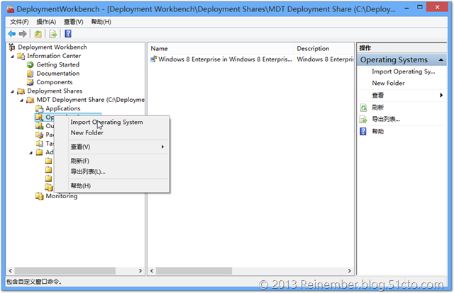This screenshot has width=454, height=293.
Task: Click the Up one level toolbar icon
Action: point(38,34)
